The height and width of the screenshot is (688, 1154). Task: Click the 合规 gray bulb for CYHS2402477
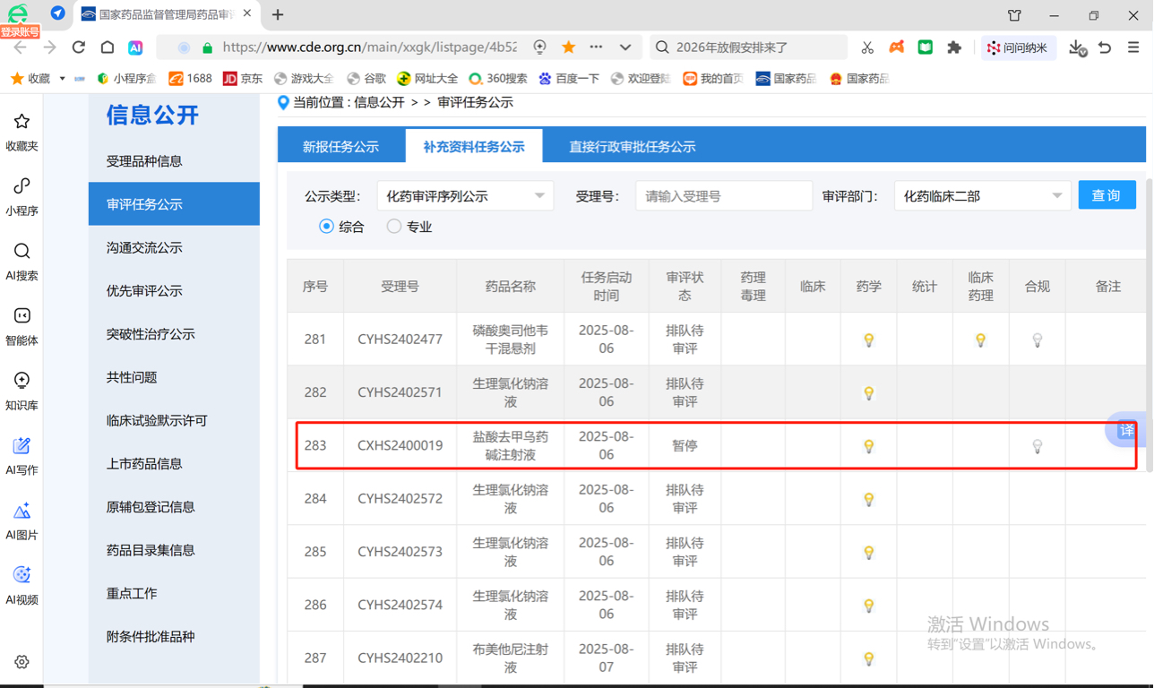pyautogui.click(x=1037, y=340)
